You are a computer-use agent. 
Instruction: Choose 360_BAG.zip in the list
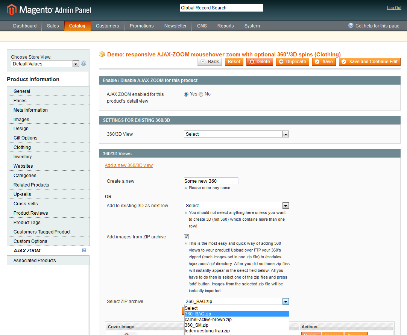click(x=237, y=314)
